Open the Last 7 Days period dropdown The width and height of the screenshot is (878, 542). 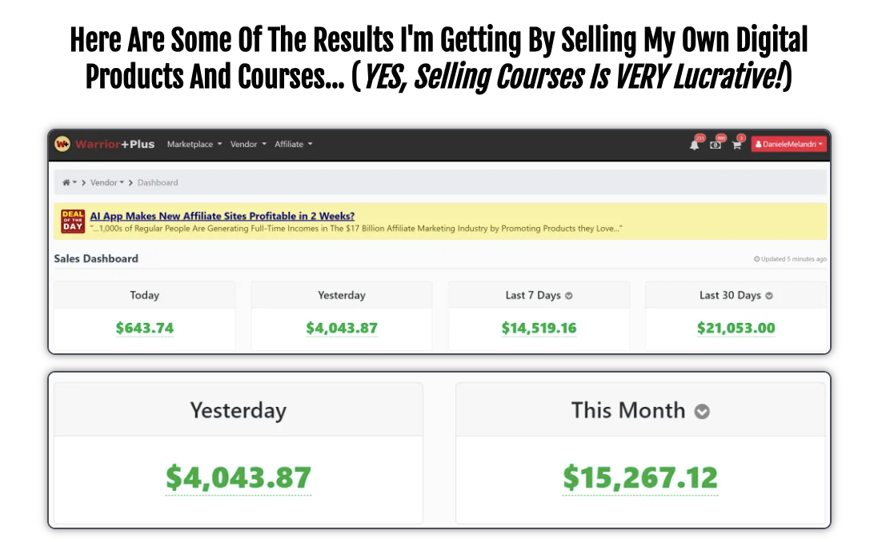click(x=568, y=295)
